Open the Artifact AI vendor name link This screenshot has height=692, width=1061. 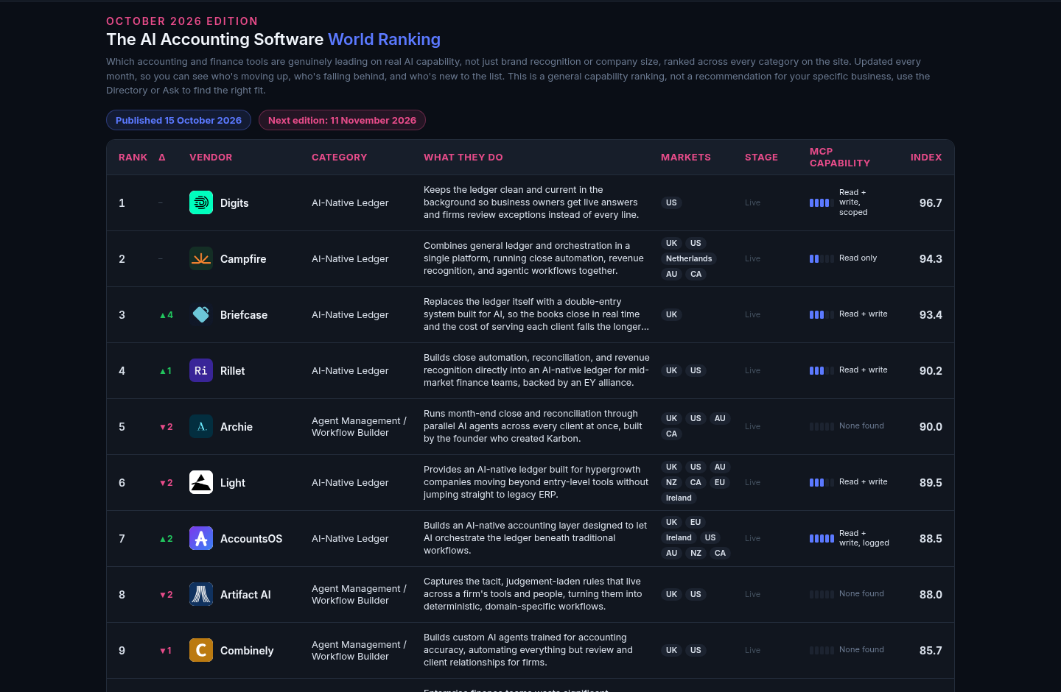coord(245,595)
